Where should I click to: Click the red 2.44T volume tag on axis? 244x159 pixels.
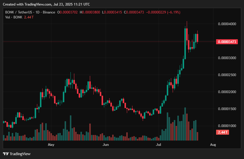[x=223, y=132]
